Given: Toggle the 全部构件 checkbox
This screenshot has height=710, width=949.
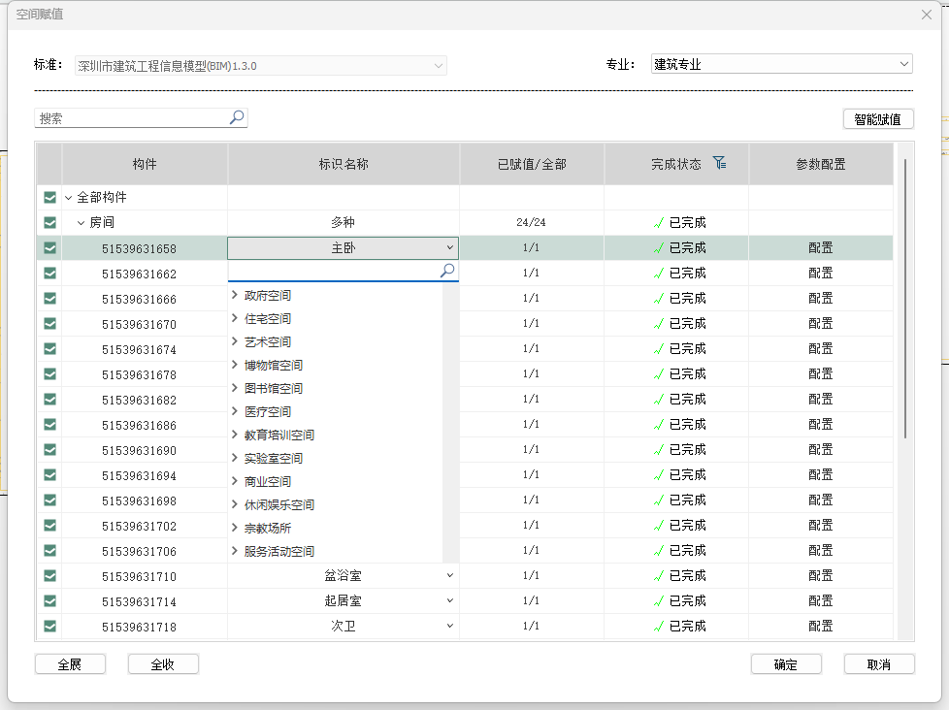Looking at the screenshot, I should click(x=49, y=197).
